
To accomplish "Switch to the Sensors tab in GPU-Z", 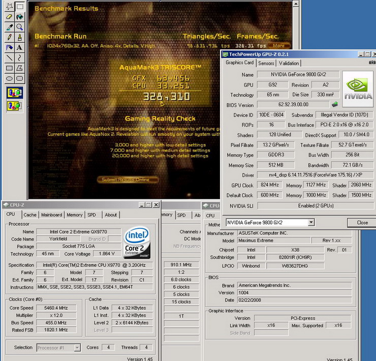I will [x=266, y=64].
